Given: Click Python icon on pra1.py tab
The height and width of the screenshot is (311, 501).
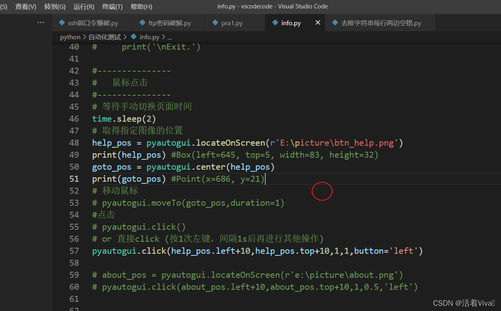Looking at the screenshot, I should coord(215,23).
